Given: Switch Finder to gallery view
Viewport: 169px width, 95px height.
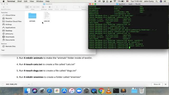Looking at the screenshot, I should click(x=38, y=7).
